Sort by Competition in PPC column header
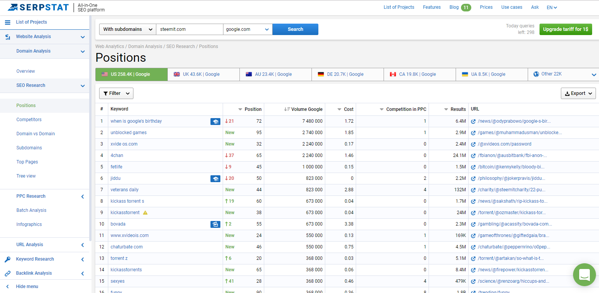 tap(403, 109)
